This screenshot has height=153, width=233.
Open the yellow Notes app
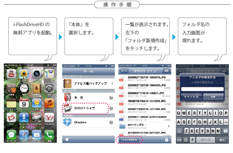click(x=11, y=103)
